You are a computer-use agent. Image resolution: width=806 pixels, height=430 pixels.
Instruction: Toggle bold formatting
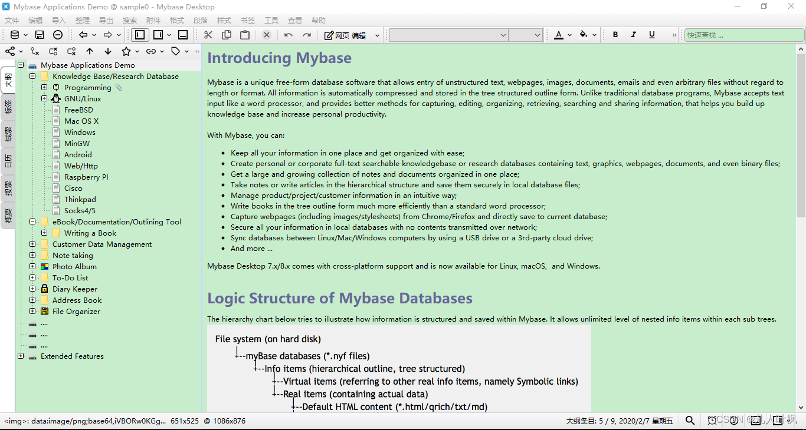[x=615, y=35]
